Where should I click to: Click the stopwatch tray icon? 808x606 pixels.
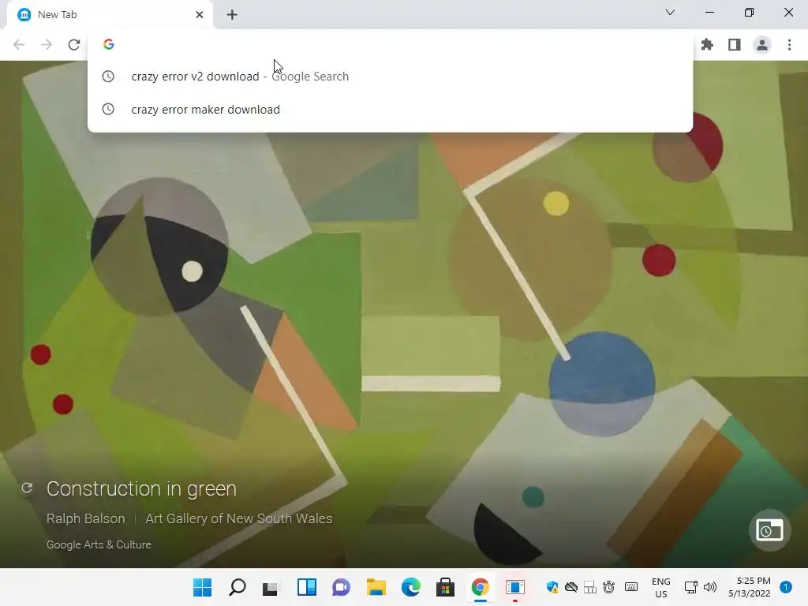coord(608,587)
